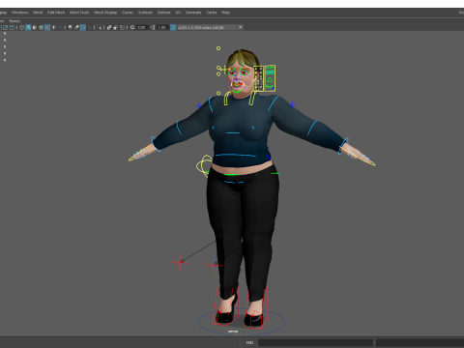
Task: Toggle the Textured display icon
Action: coord(47,27)
